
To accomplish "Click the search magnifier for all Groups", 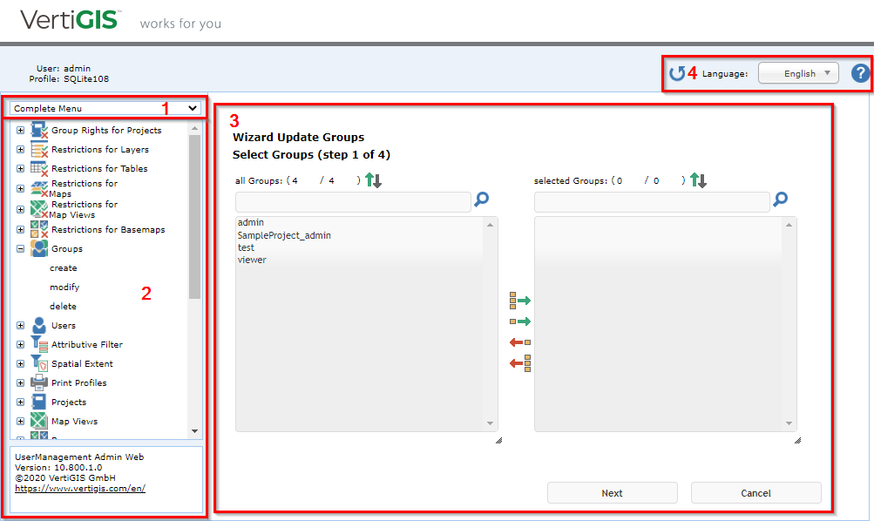I will 482,200.
